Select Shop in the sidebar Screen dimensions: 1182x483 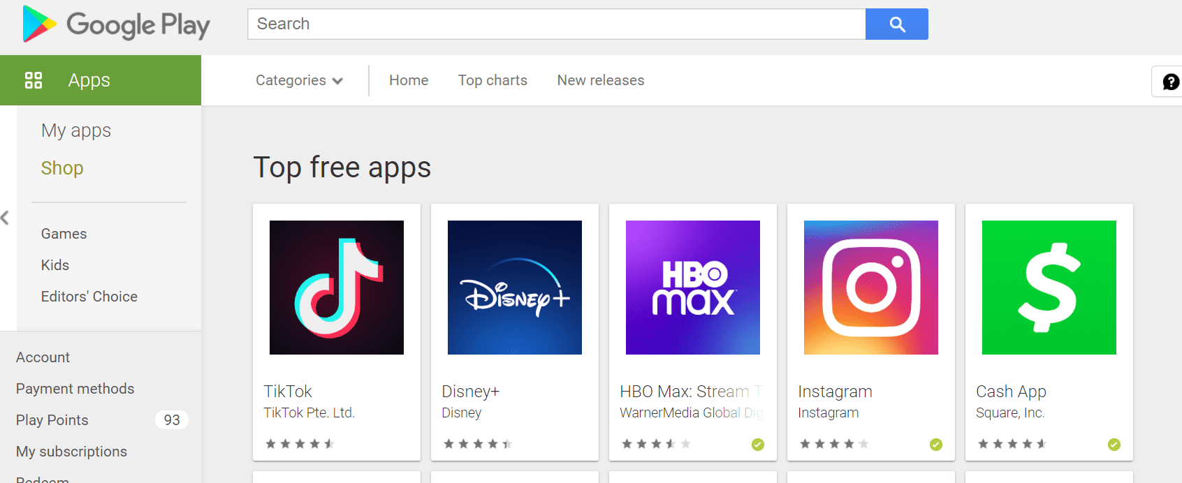(x=62, y=168)
